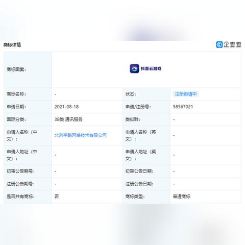Image resolution: width=245 pixels, height=245 pixels.
Task: Click the 申请日期 label
Action: tap(16, 107)
